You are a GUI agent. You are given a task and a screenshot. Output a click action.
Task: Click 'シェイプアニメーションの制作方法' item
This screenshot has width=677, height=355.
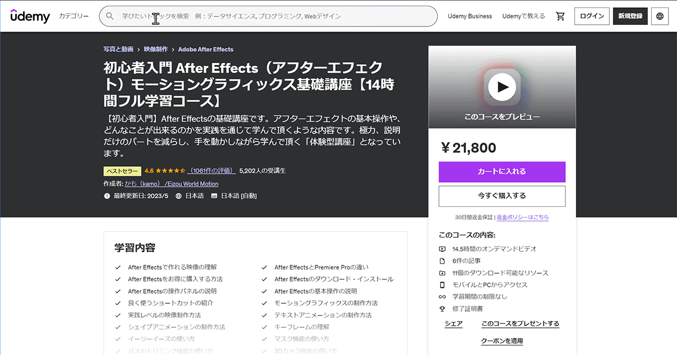[x=177, y=327]
